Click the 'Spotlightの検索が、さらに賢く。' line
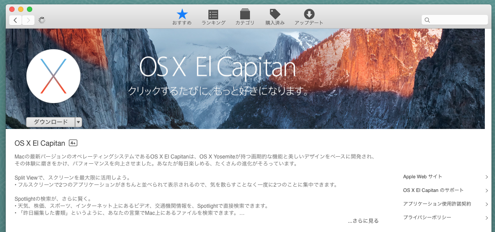 point(53,199)
